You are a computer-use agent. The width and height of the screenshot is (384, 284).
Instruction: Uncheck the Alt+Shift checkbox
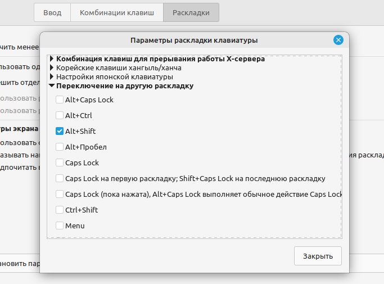(60, 131)
